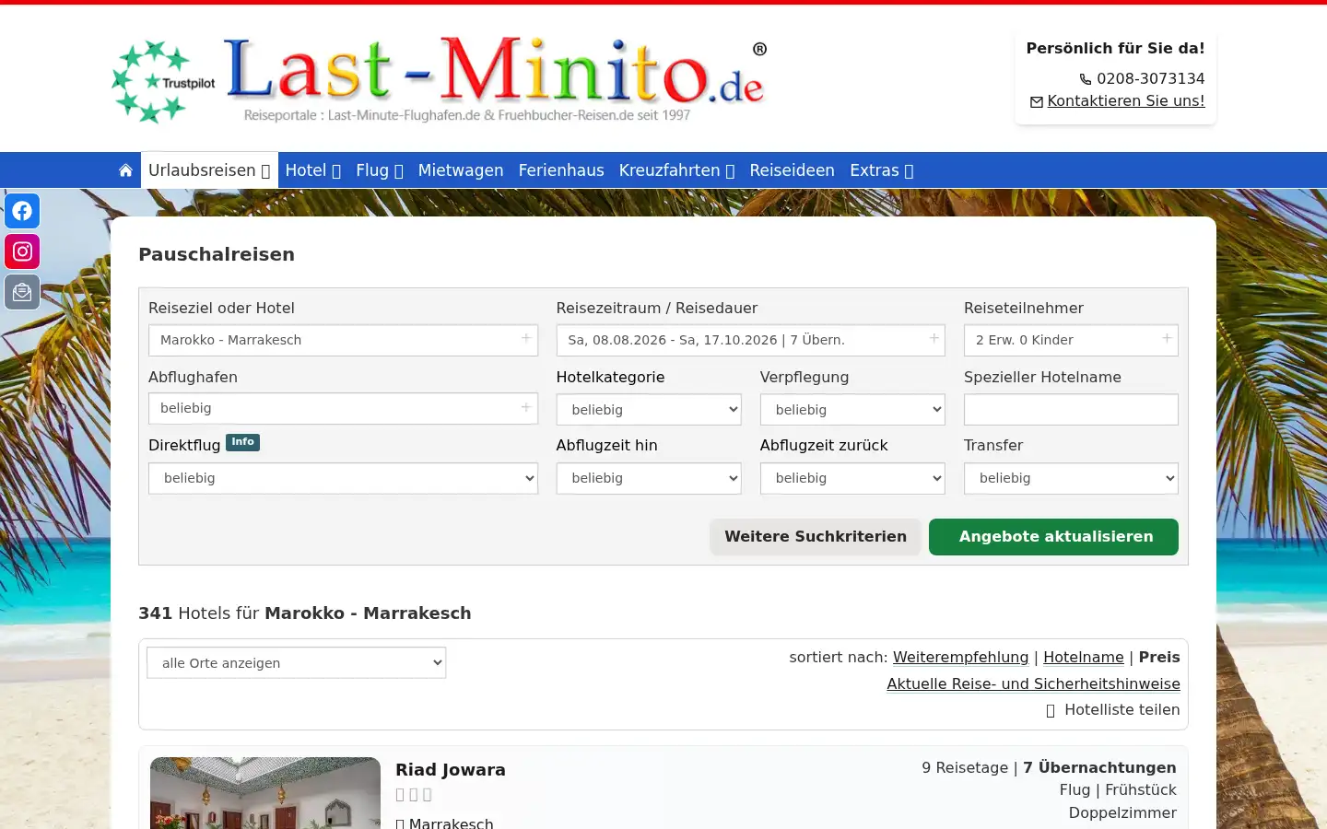The image size is (1327, 829).
Task: Click the Weitere Suchkriterien button
Action: 816,537
